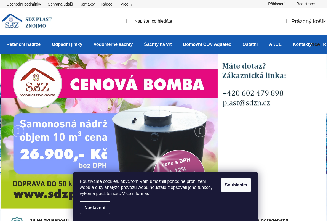The width and height of the screenshot is (331, 221).
Task: Open Vodoměrné šachty category
Action: click(x=113, y=44)
